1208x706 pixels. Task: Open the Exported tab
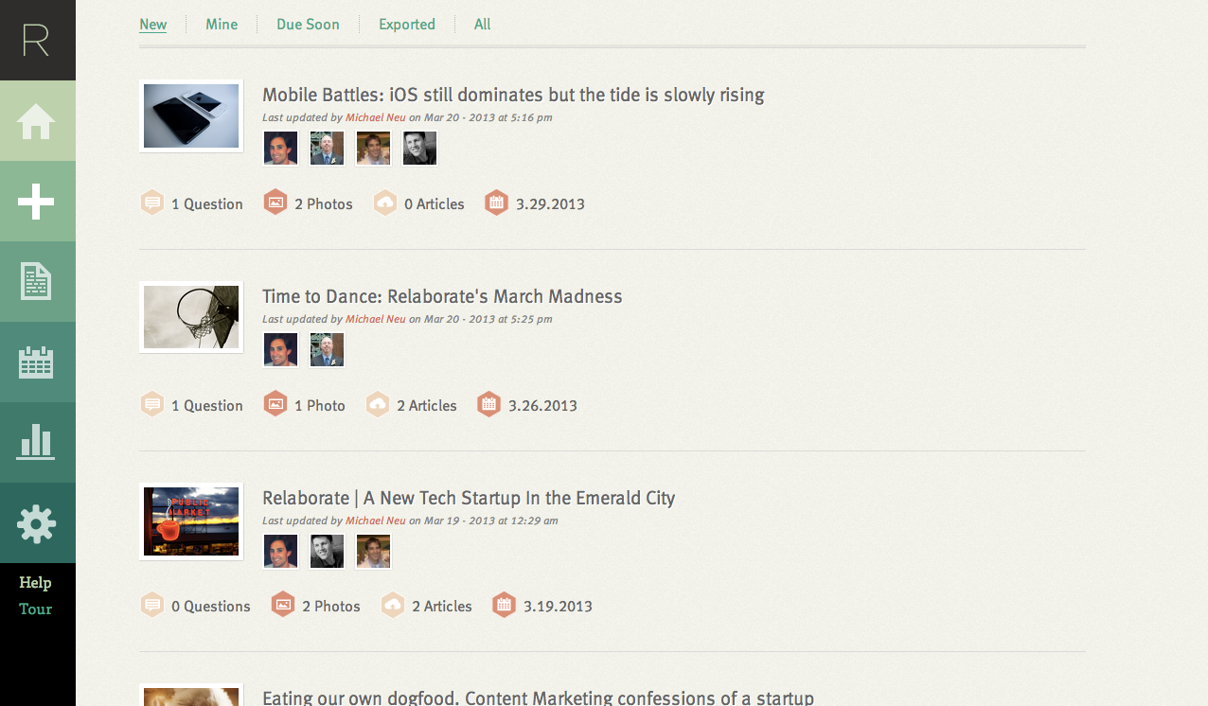407,25
